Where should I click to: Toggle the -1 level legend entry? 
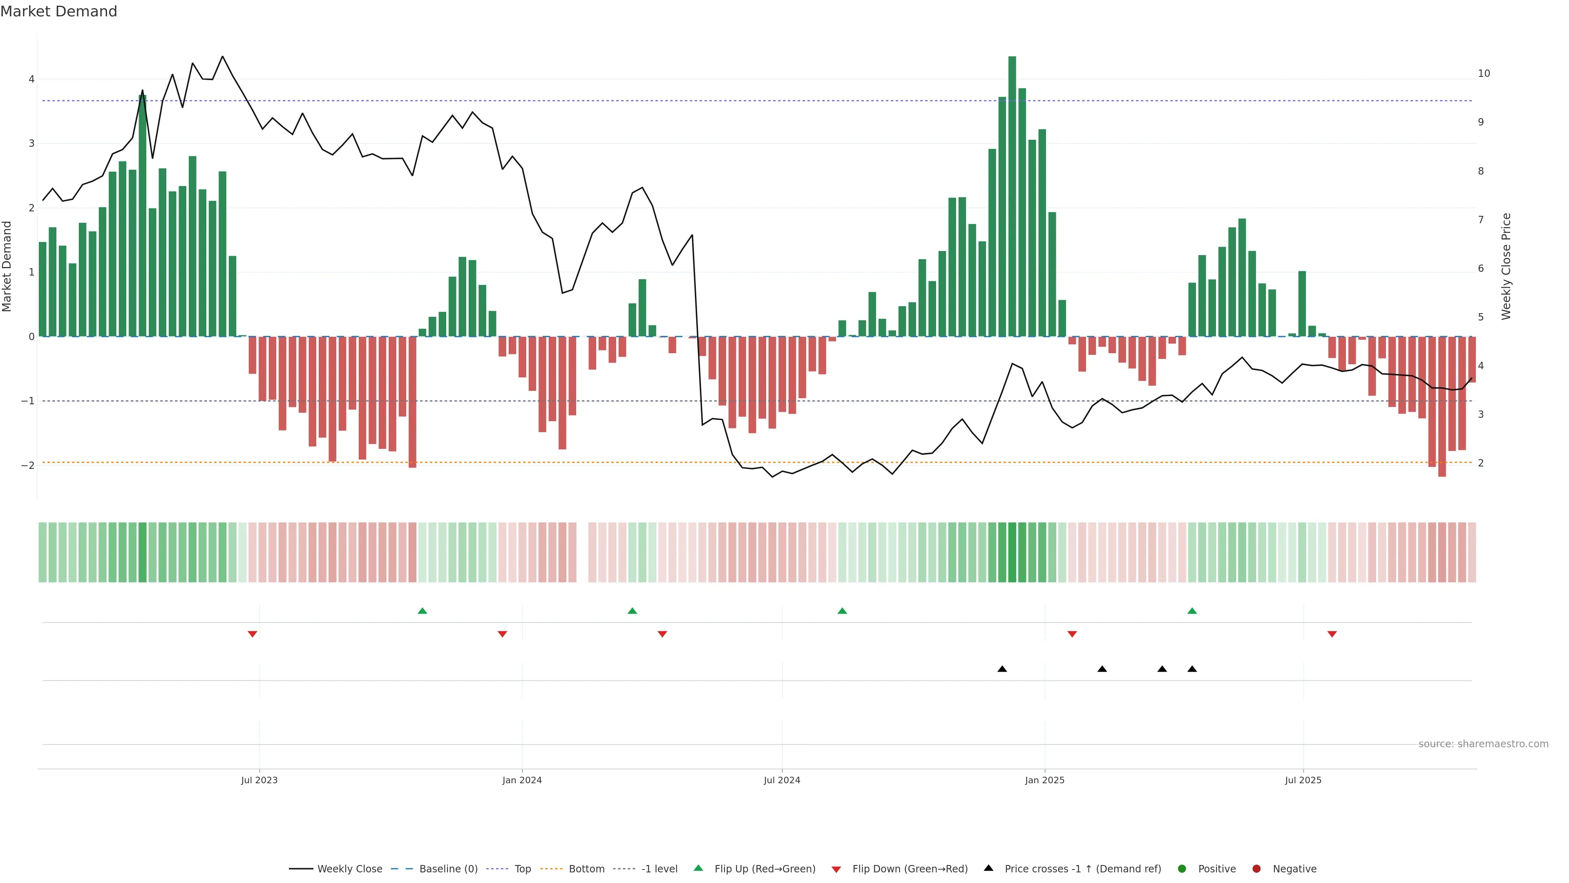(659, 869)
